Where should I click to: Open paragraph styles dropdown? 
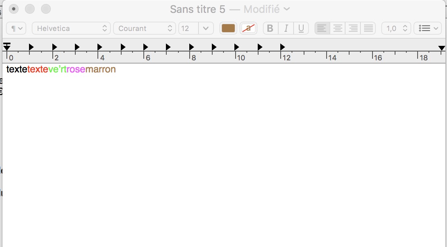coord(17,29)
